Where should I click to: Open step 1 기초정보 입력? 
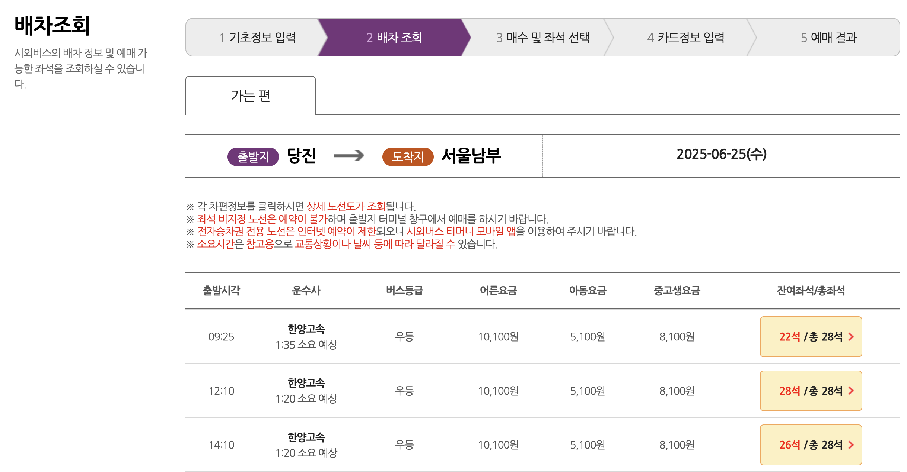point(261,37)
